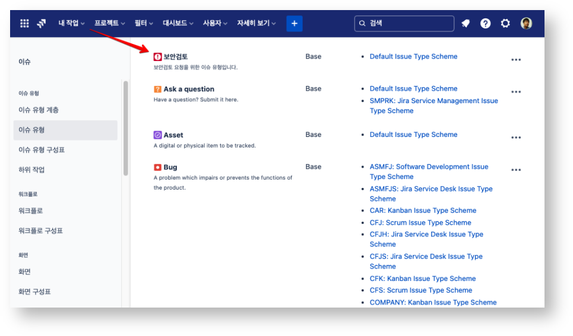573x336 pixels.
Task: Open the settings gear icon
Action: (x=505, y=24)
